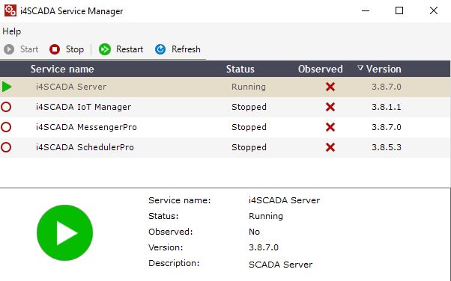Click the Description: label in details panel
The width and height of the screenshot is (451, 281).
[x=174, y=263]
